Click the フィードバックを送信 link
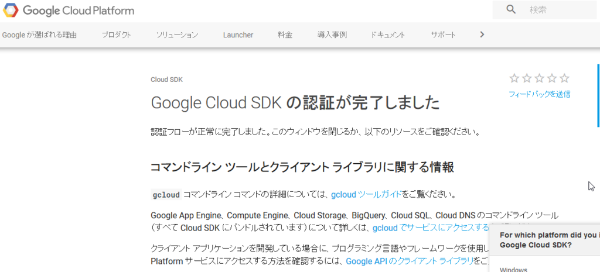Screen dimensions: 600x272 pos(540,94)
